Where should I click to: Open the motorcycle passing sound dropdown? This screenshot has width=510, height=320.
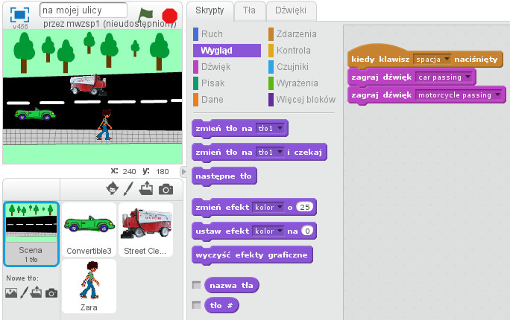coord(459,95)
